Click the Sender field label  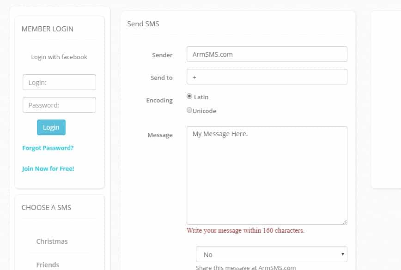162,55
